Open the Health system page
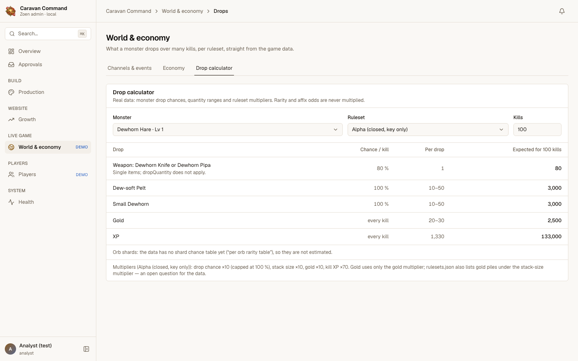 (x=48, y=202)
